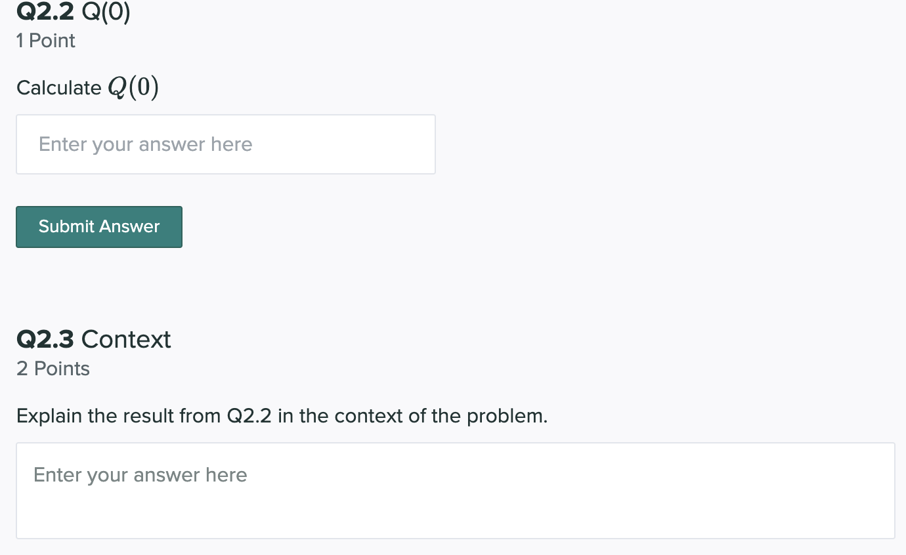Click the italic math expression Q(0)
Image resolution: width=906 pixels, height=555 pixels.
133,87
